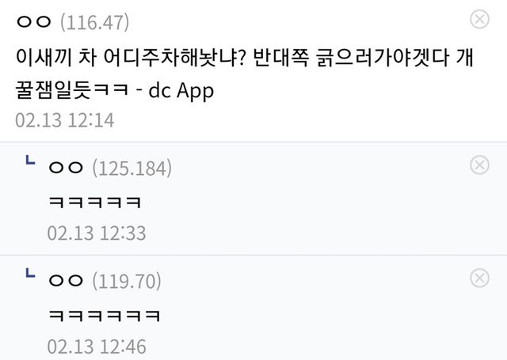Tap the comment text 꿀잼일듯ㅋㅋ
Viewport: 507px width, 360px height.
point(72,90)
